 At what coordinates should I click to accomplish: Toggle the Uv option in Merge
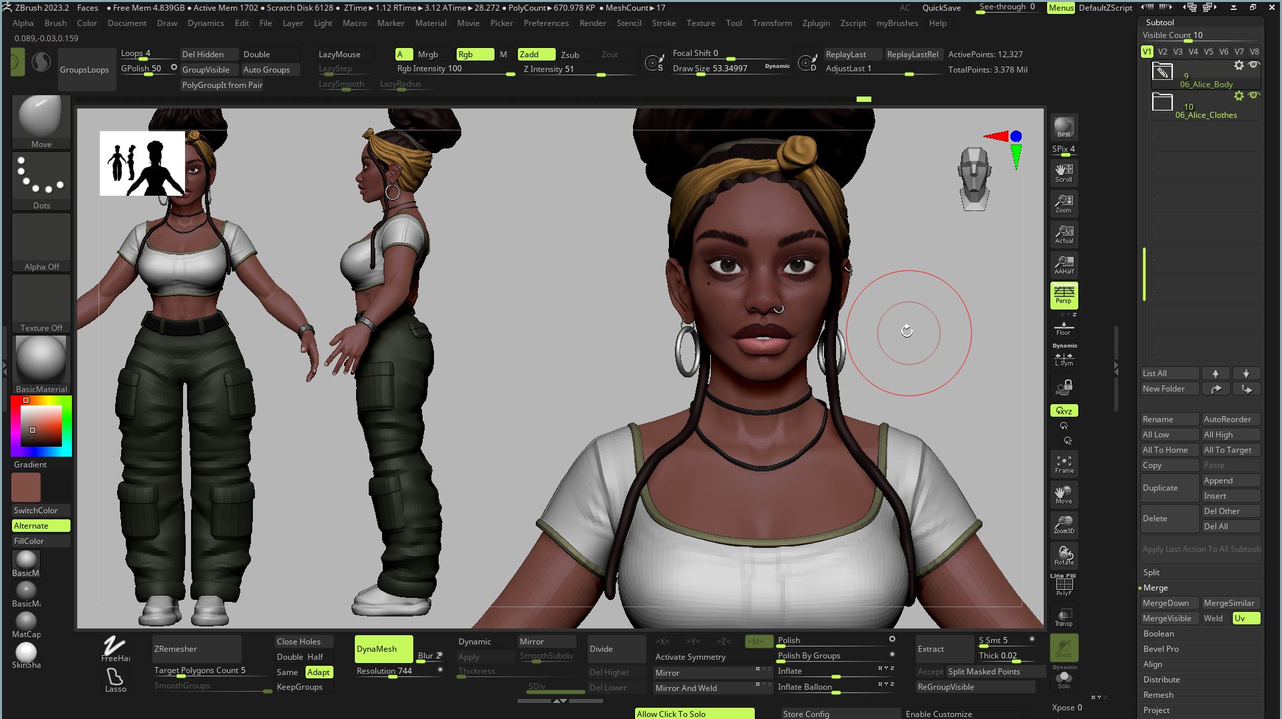[1245, 618]
